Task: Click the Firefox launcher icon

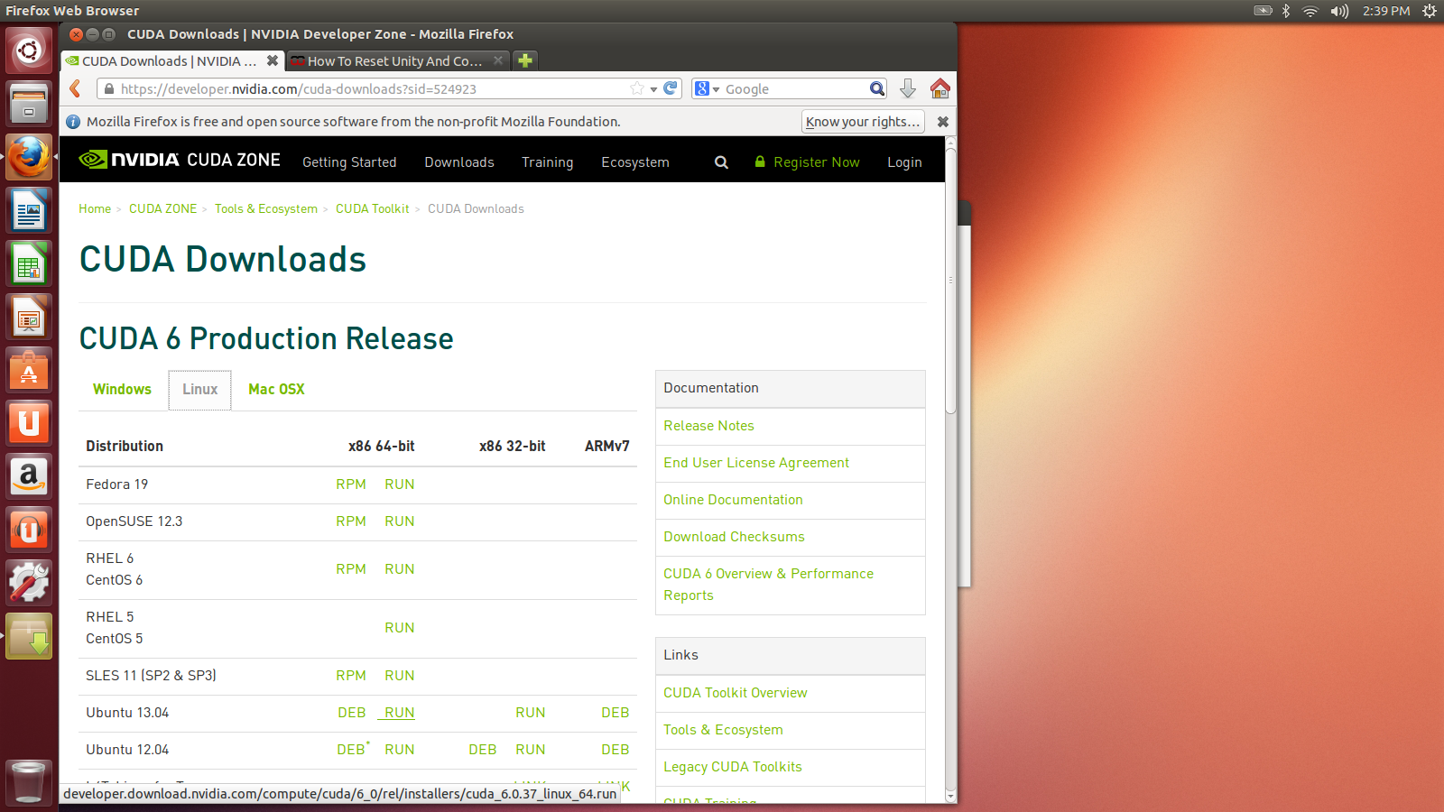Action: click(x=29, y=157)
